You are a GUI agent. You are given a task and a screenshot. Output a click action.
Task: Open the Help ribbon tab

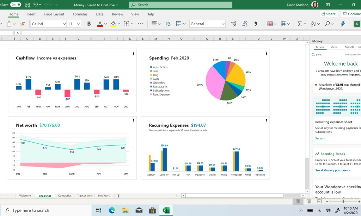(x=150, y=14)
